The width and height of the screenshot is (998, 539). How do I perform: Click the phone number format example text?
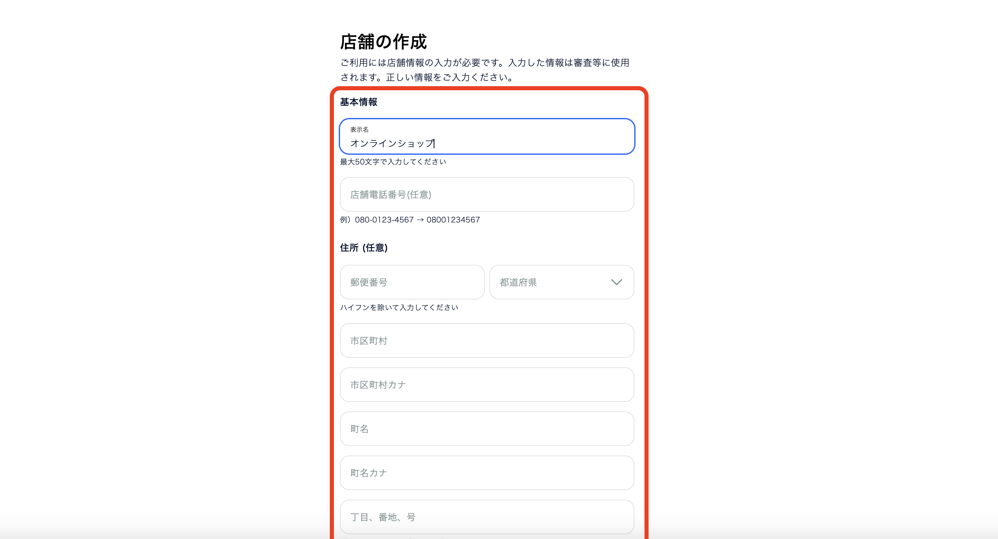point(409,219)
